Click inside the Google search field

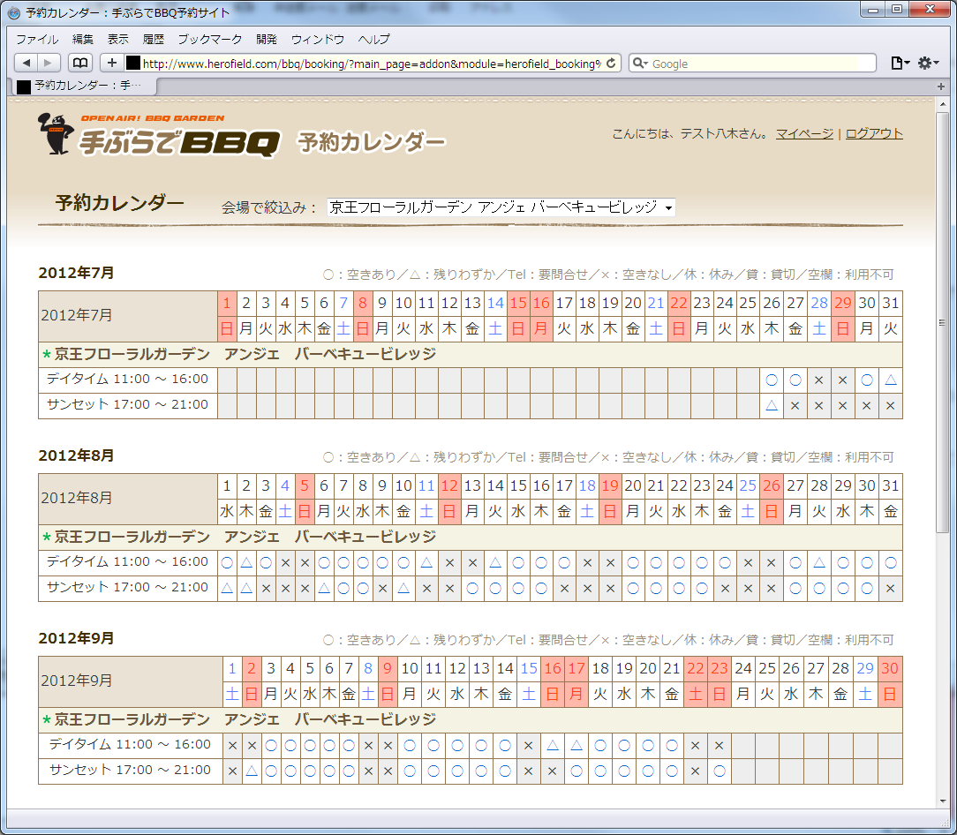point(759,64)
